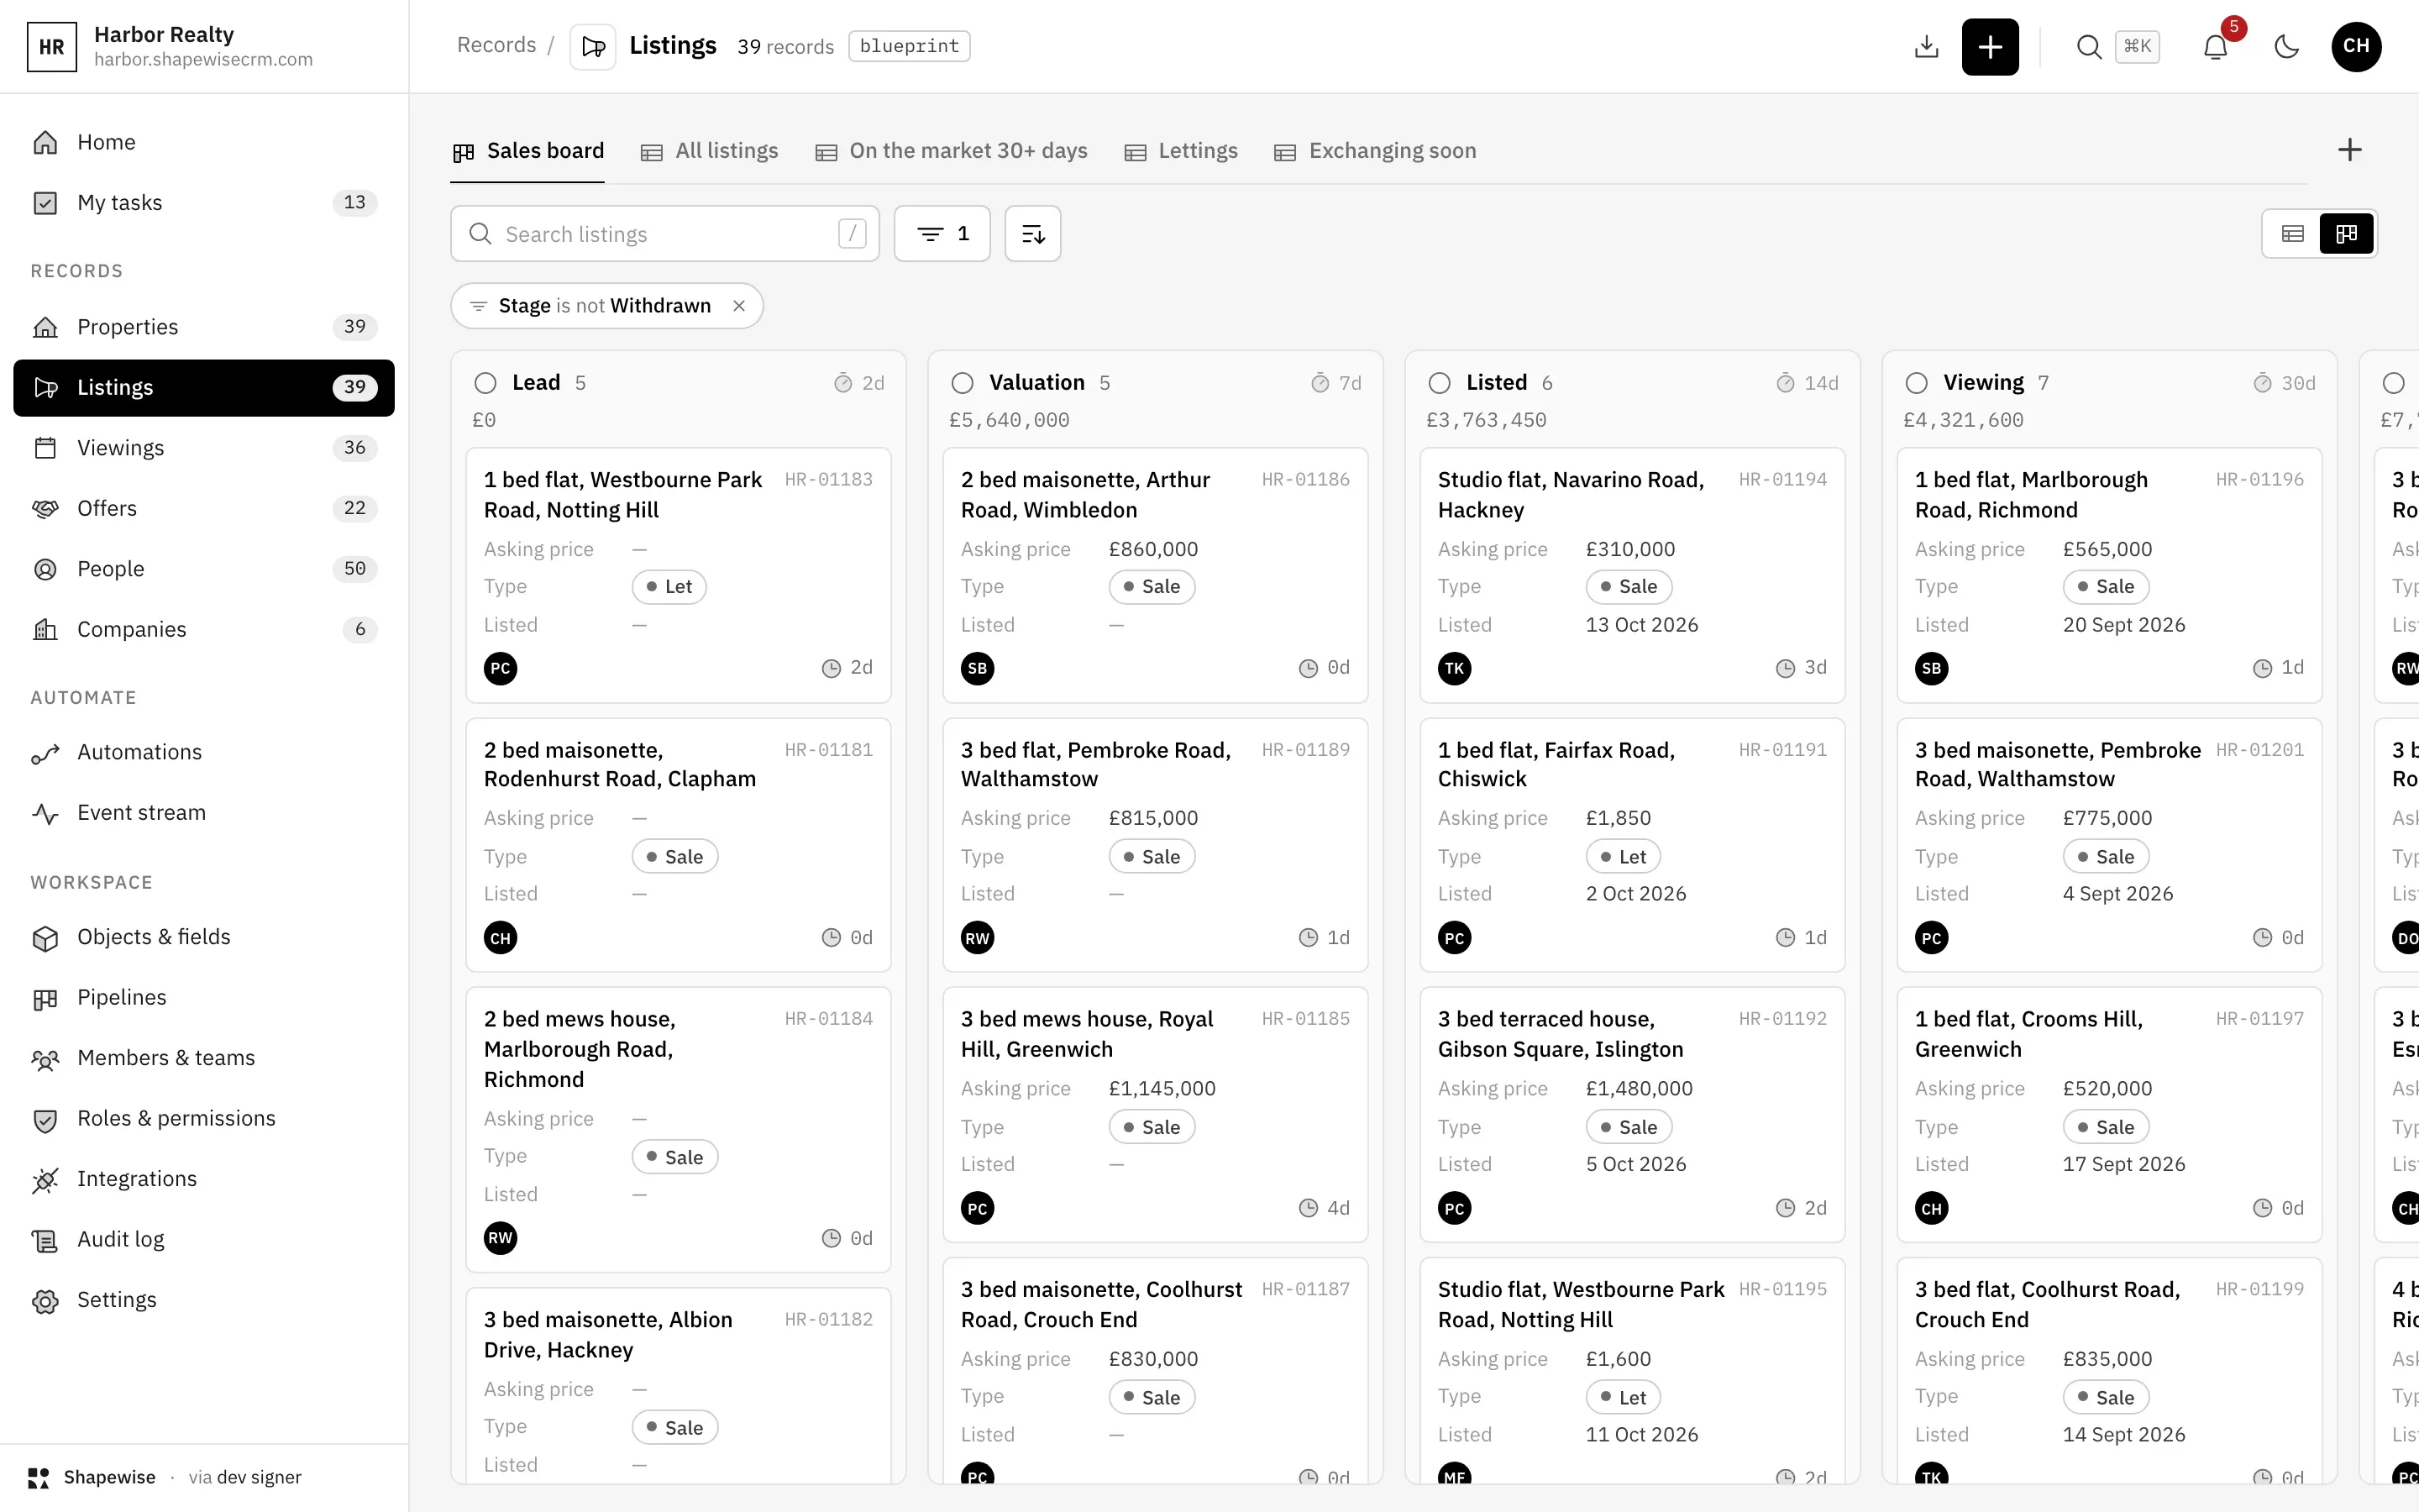Switch to board layout view
The image size is (2419, 1512).
click(x=2346, y=234)
